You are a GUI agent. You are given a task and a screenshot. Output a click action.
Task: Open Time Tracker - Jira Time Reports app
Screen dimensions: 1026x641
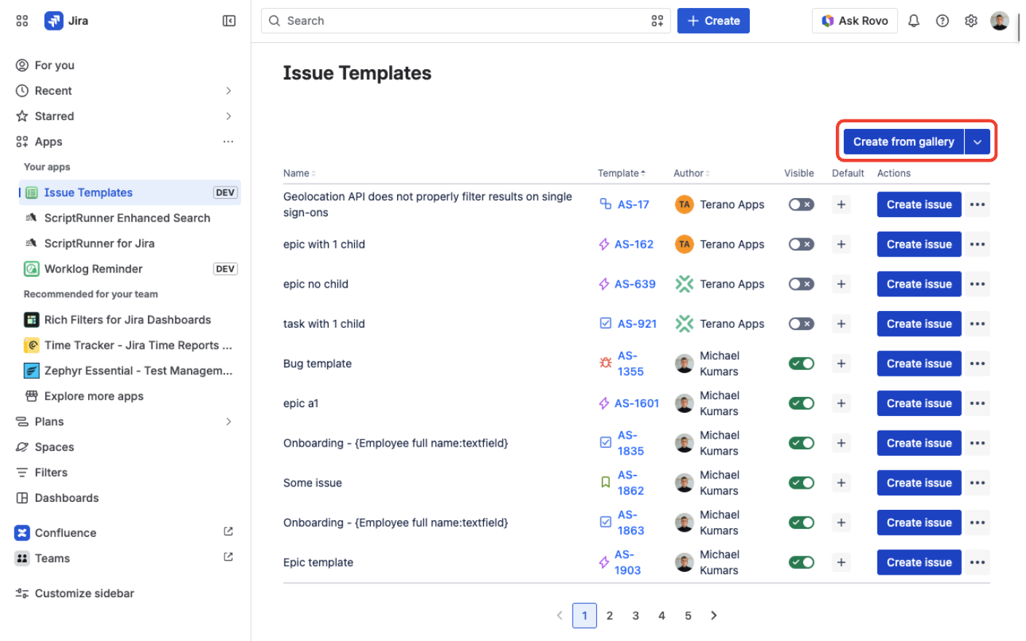click(x=130, y=345)
